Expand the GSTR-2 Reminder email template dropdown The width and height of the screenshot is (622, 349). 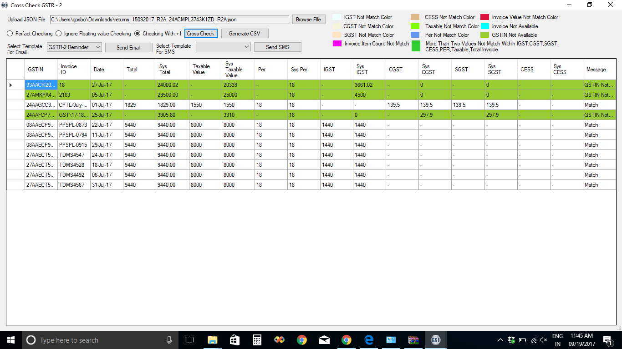coord(75,47)
